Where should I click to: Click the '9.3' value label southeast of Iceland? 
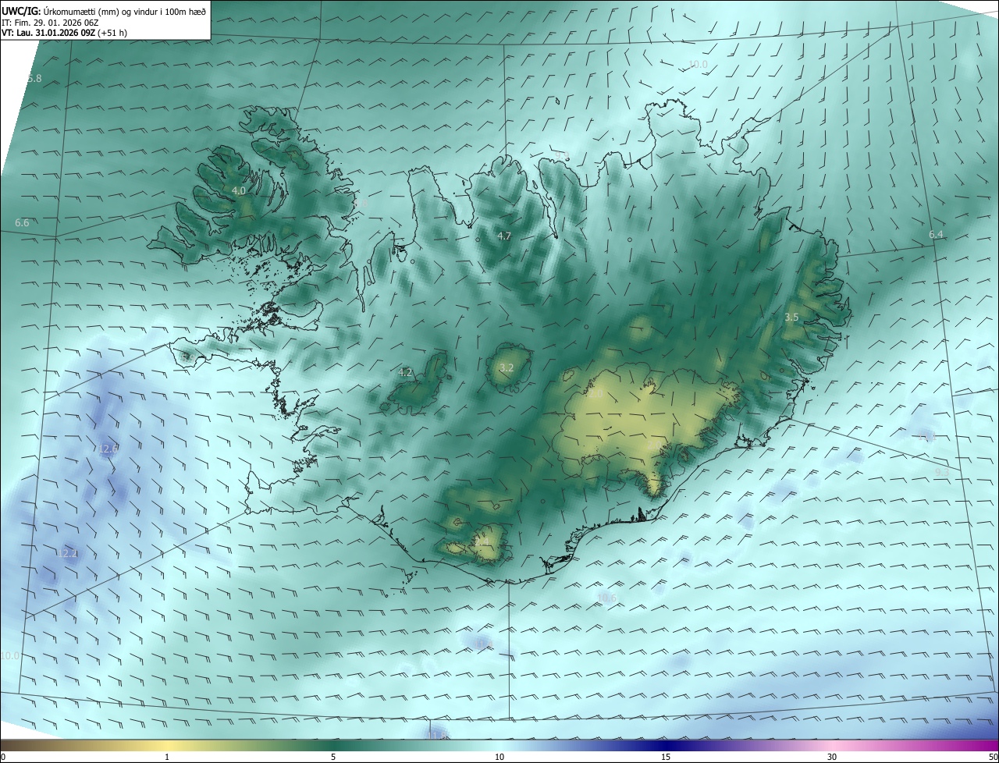click(x=941, y=472)
